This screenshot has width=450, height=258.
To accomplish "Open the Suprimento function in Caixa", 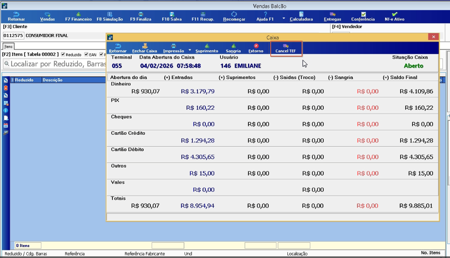I will tap(207, 48).
